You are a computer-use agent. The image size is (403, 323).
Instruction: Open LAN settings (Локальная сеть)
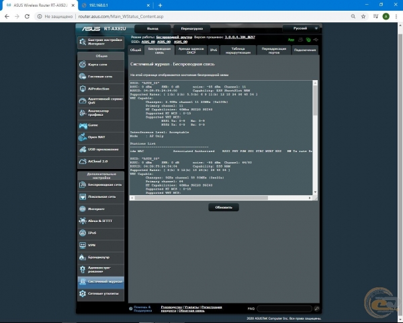(x=101, y=196)
